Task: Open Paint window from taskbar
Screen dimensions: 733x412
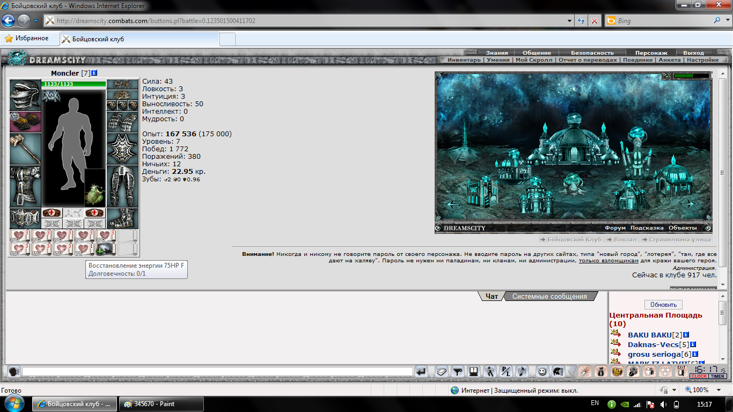Action: (x=161, y=404)
